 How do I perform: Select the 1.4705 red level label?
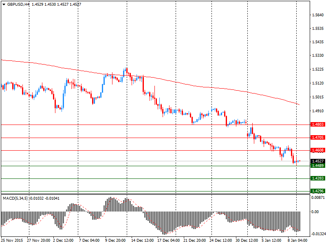pos(318,137)
